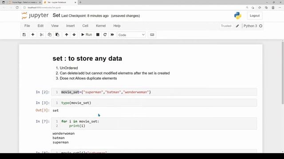Image resolution: width=284 pixels, height=159 pixels.
Task: Reload the page with refresh icon
Action: [17, 8]
